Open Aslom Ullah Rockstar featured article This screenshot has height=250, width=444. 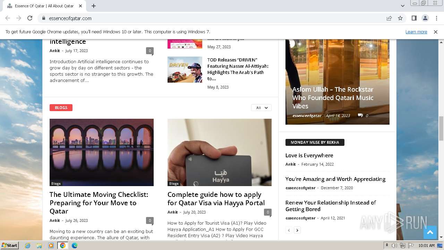(333, 98)
